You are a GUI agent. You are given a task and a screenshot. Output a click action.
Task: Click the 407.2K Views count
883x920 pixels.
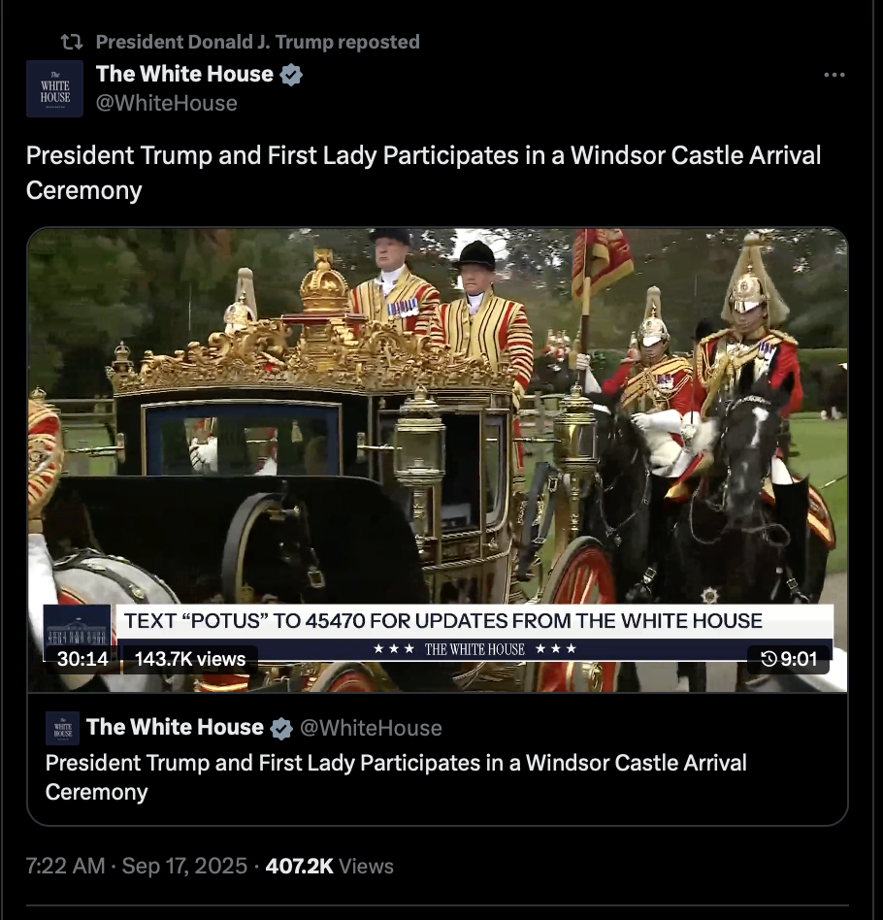click(329, 866)
